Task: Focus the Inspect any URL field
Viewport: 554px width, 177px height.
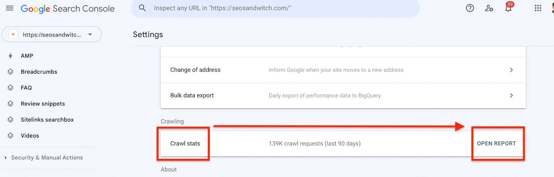Action: click(275, 8)
